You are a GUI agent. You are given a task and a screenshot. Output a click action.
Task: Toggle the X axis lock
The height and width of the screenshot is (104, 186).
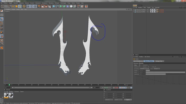point(28,6)
